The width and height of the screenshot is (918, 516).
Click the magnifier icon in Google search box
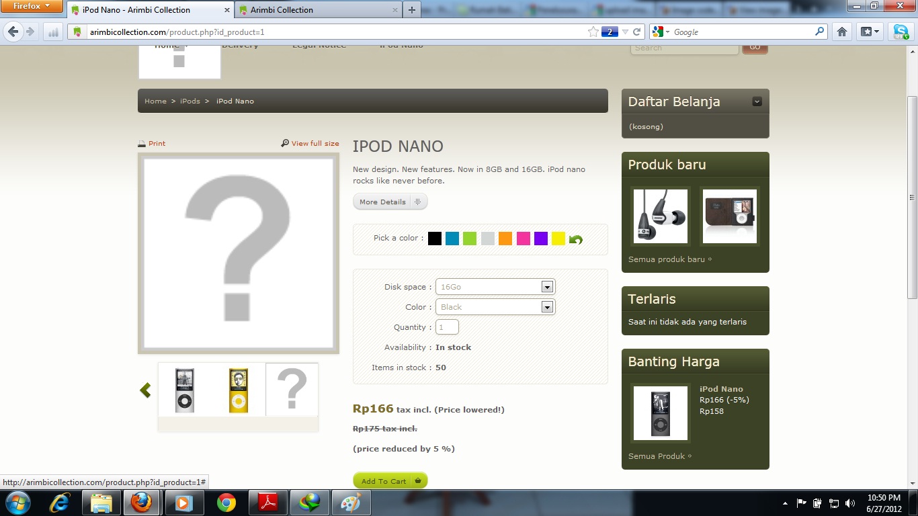pyautogui.click(x=820, y=32)
